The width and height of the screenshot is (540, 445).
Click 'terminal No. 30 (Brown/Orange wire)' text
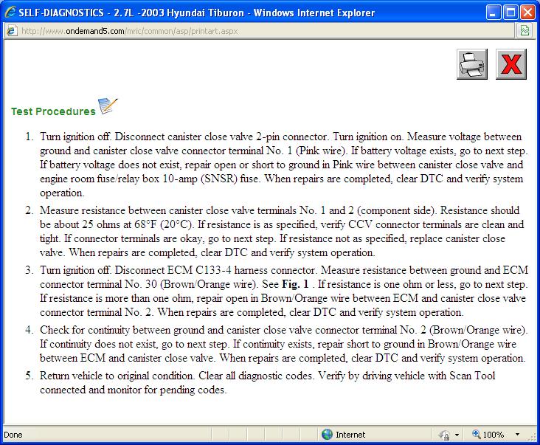tap(172, 285)
